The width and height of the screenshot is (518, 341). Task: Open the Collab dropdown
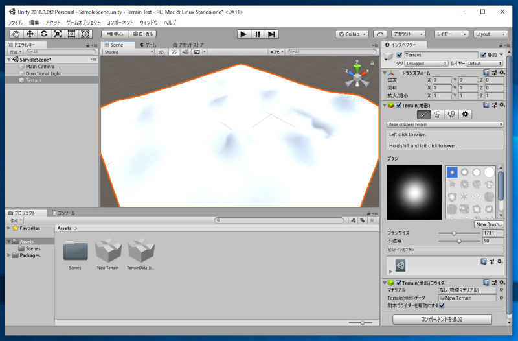352,34
